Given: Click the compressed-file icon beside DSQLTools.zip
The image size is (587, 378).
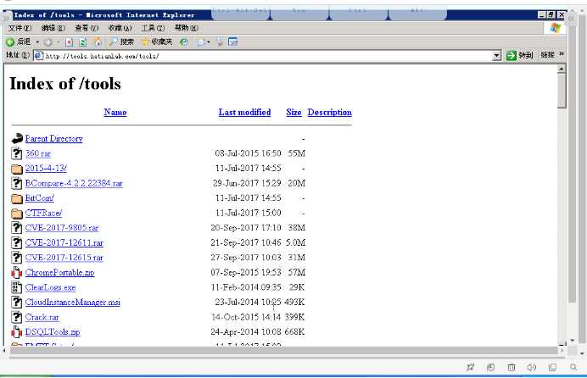Looking at the screenshot, I should (x=17, y=332).
